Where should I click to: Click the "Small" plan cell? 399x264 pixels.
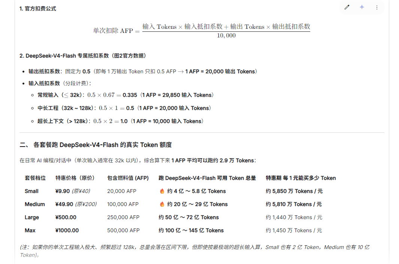31,191
